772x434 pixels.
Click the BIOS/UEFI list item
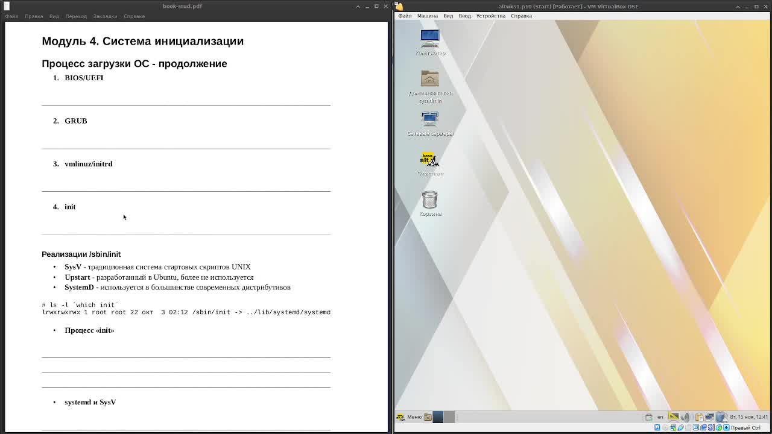pyautogui.click(x=84, y=78)
